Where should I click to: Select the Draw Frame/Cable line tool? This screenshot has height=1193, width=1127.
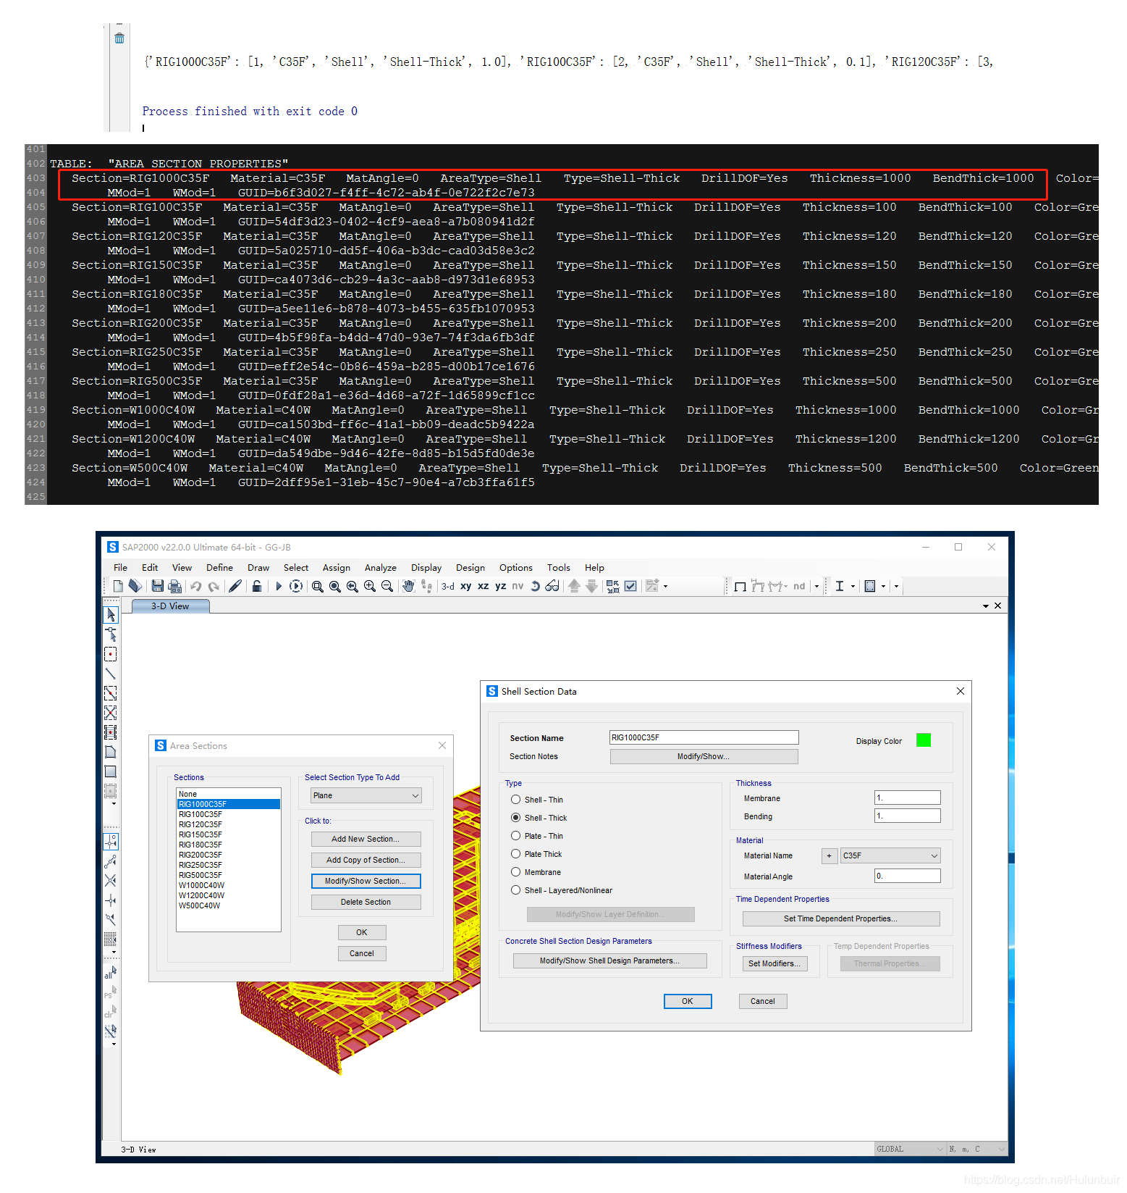[111, 674]
